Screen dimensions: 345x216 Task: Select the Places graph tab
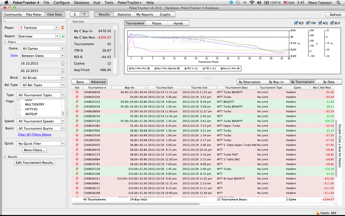[x=157, y=23]
